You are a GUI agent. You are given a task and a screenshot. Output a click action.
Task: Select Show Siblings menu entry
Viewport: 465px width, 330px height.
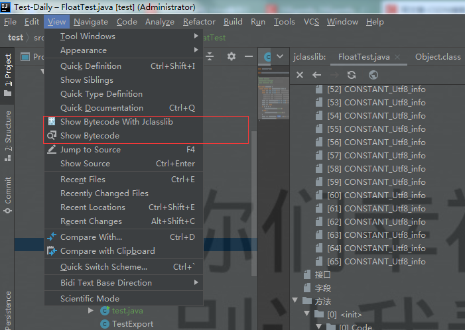123,80
